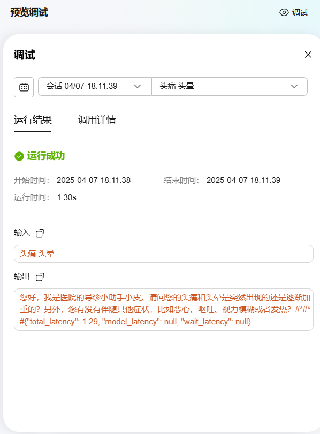The image size is (320, 434).
Task: Switch to the 运行结果 tab
Action: pyautogui.click(x=33, y=120)
